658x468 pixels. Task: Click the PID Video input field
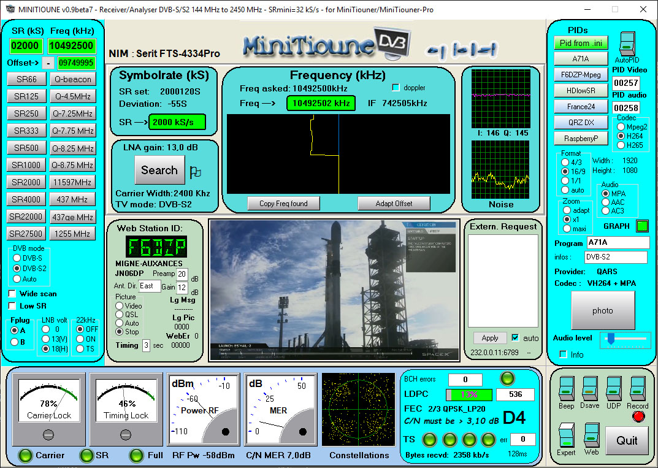click(626, 83)
